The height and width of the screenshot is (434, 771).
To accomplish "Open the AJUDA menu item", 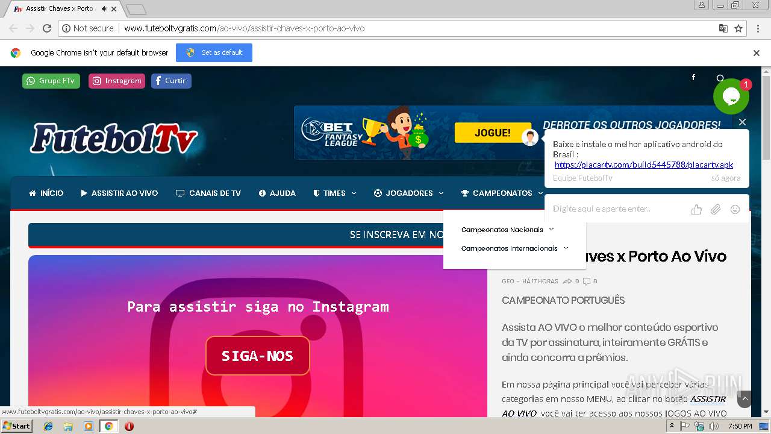I will click(x=277, y=193).
